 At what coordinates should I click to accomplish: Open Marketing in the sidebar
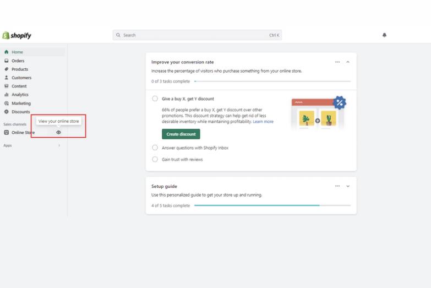tap(21, 103)
